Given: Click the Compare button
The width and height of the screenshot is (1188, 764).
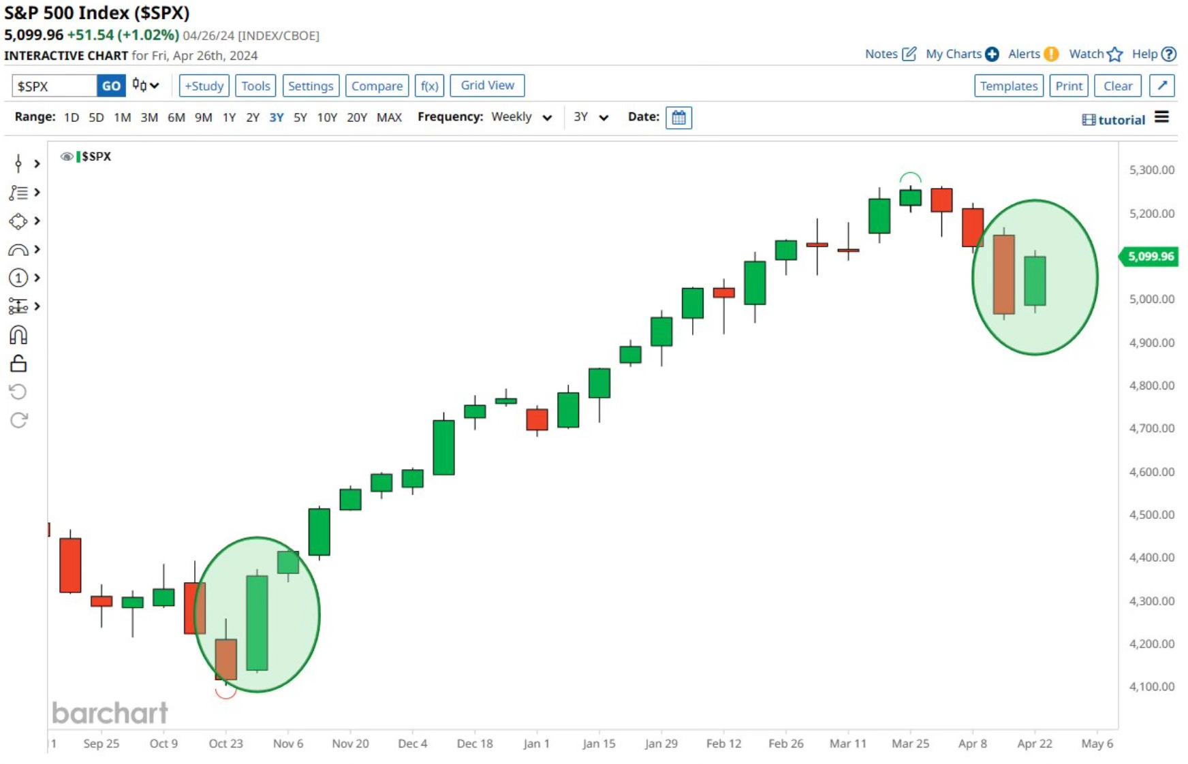Looking at the screenshot, I should (377, 86).
